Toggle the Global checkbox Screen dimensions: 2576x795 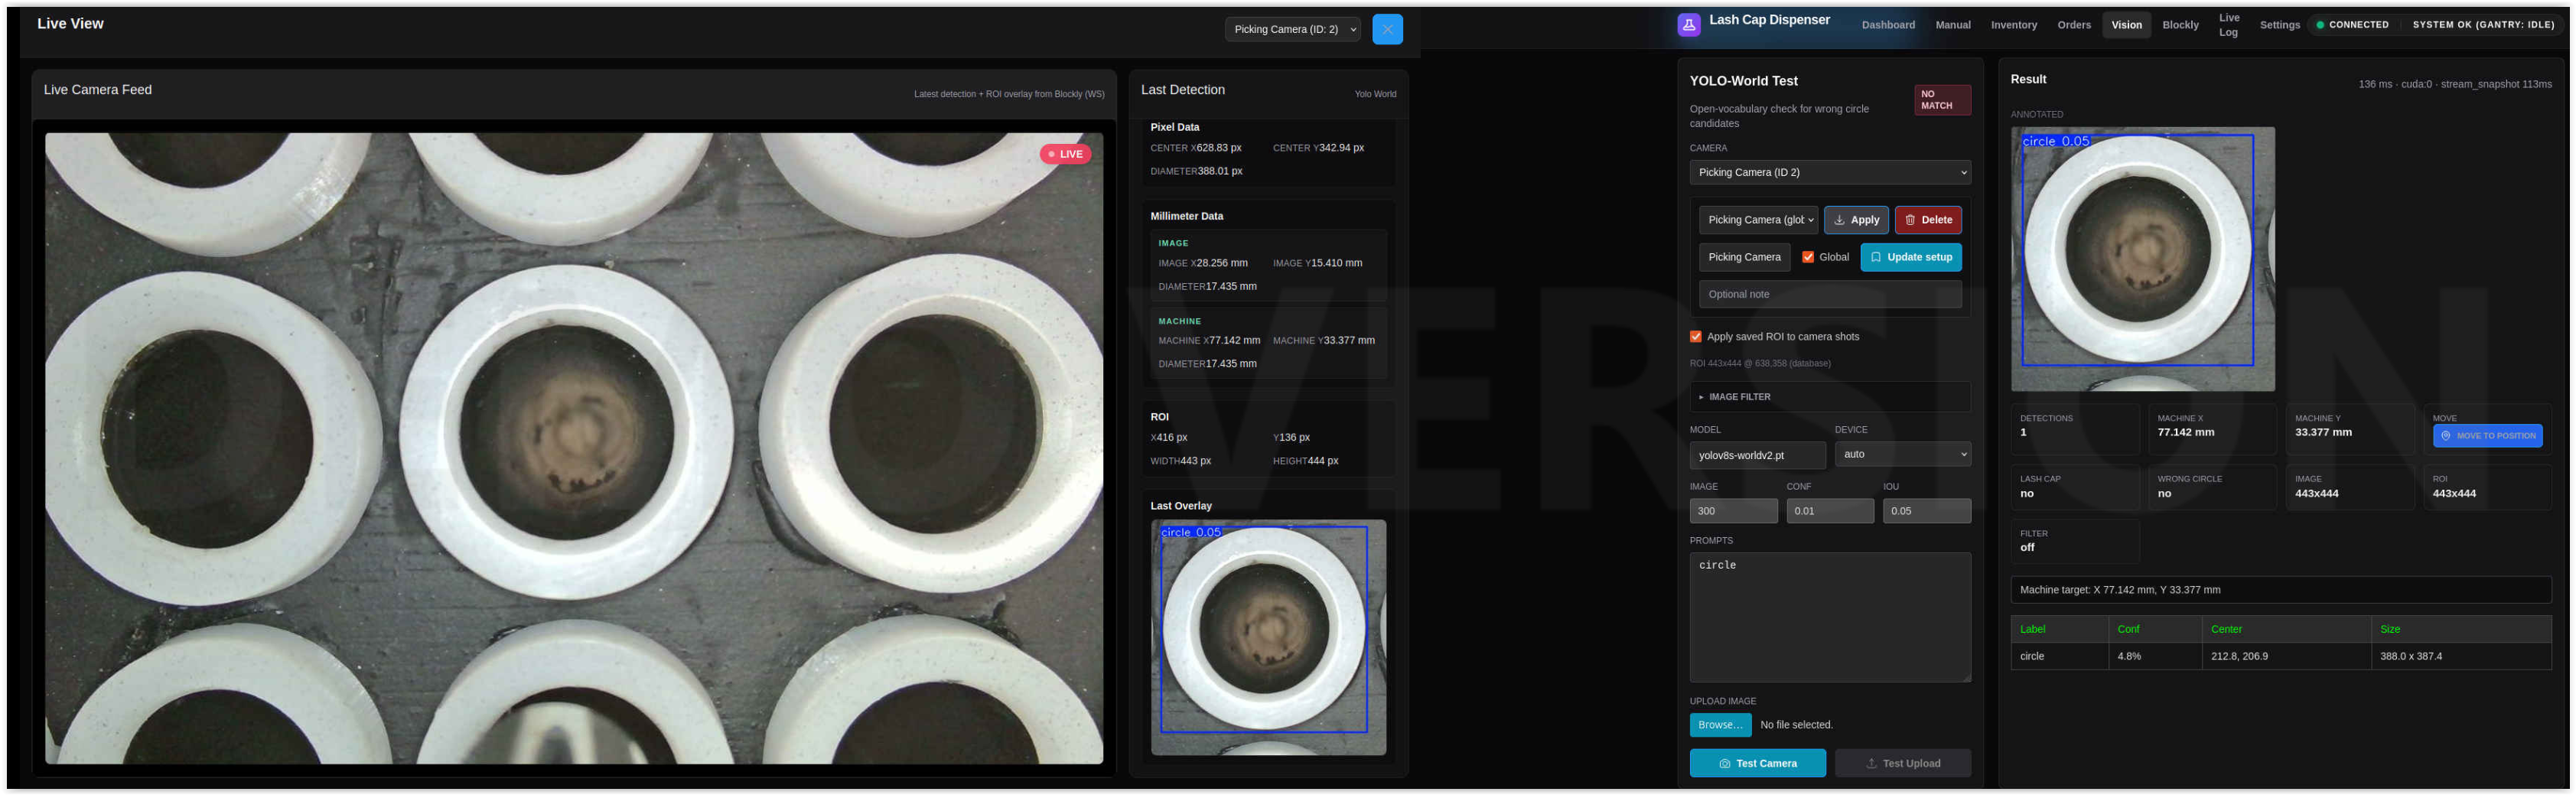coord(1807,257)
